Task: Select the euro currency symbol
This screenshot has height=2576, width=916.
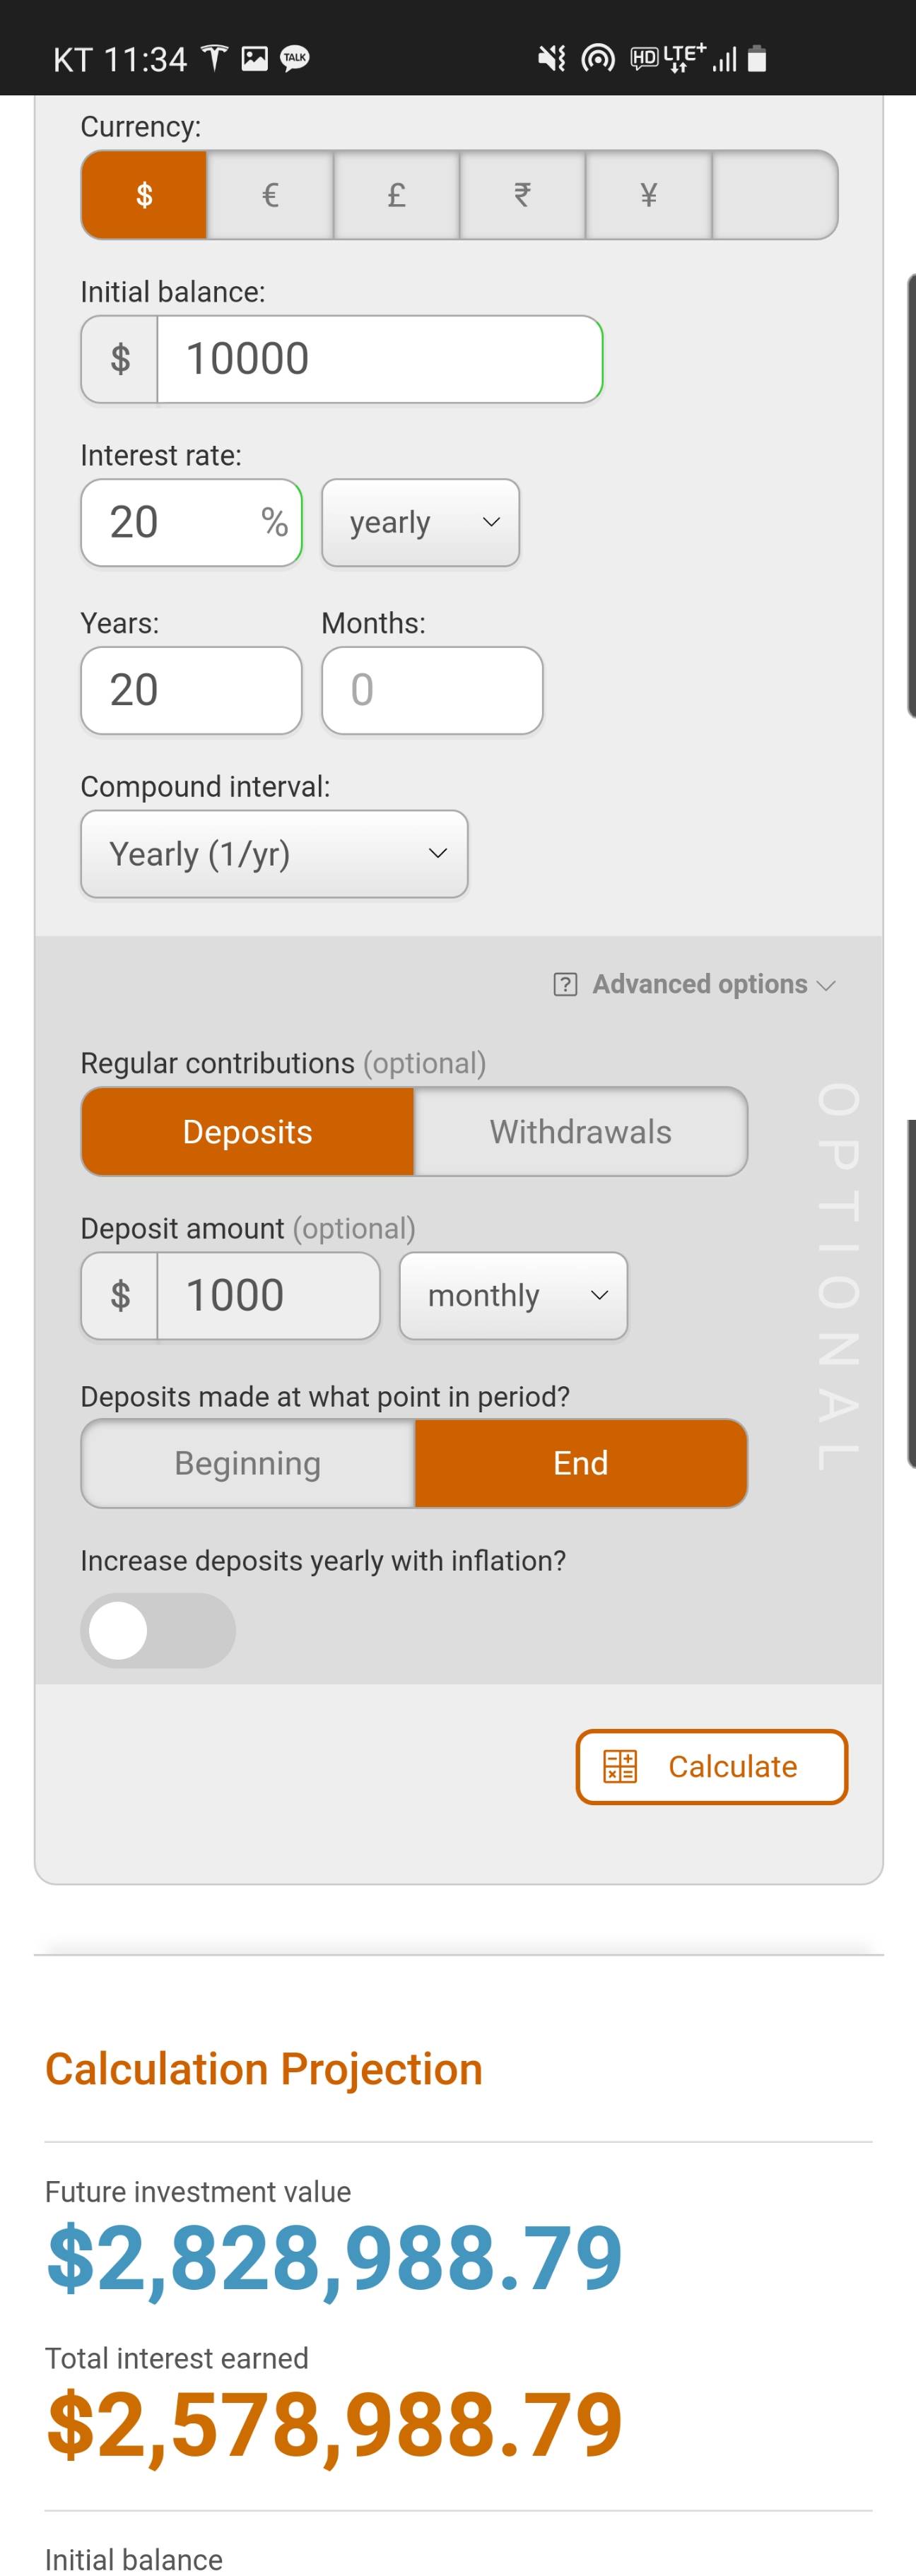Action: pos(270,195)
